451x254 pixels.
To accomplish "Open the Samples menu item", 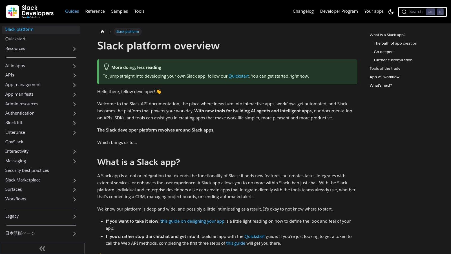I will coord(120,11).
